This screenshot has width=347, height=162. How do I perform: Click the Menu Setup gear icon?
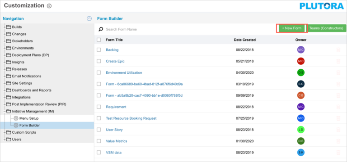click(x=16, y=118)
